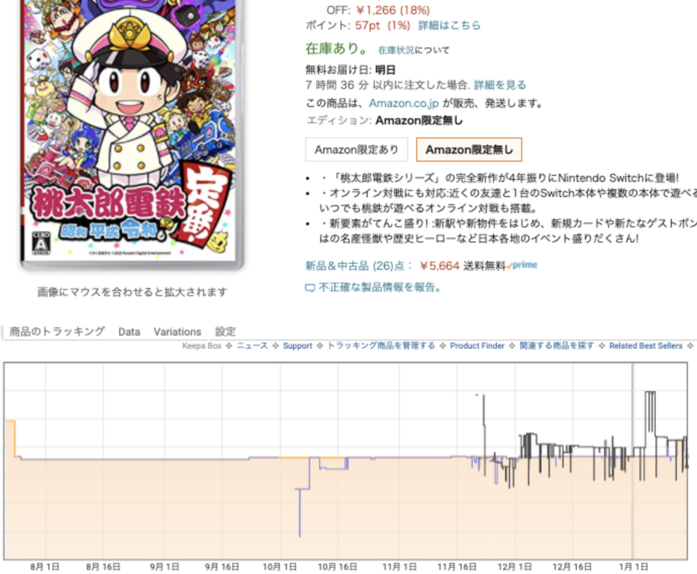Click the diamond icon after Related Best Sellers

[689, 346]
